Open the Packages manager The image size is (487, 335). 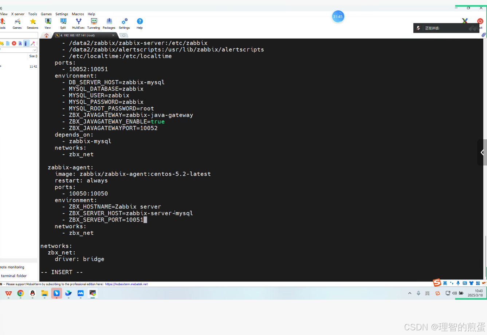point(109,24)
